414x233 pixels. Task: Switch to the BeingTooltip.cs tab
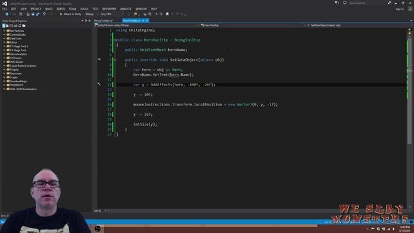point(103,21)
